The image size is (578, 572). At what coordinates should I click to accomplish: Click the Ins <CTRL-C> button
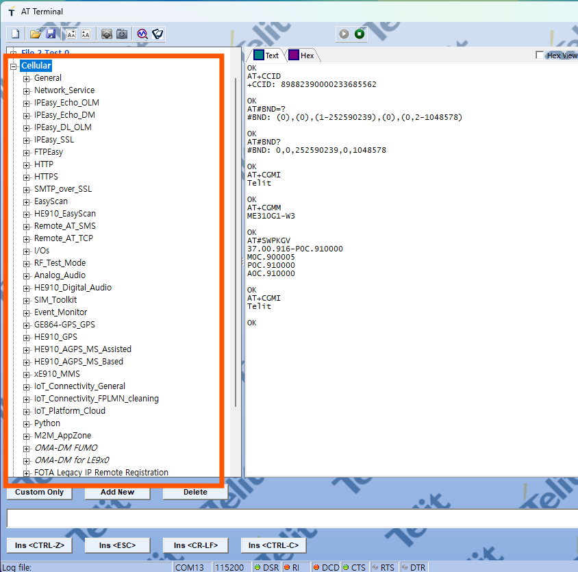pos(273,545)
